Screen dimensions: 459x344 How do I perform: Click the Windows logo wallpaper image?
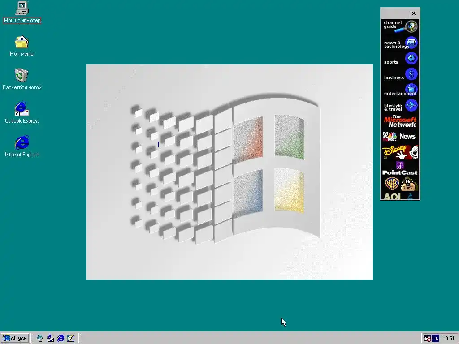(229, 172)
